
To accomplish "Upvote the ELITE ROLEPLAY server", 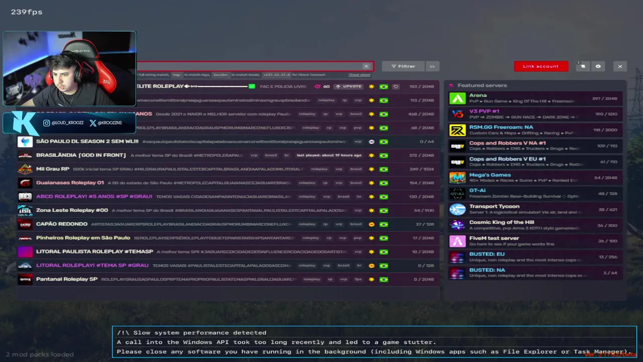I will pyautogui.click(x=349, y=86).
